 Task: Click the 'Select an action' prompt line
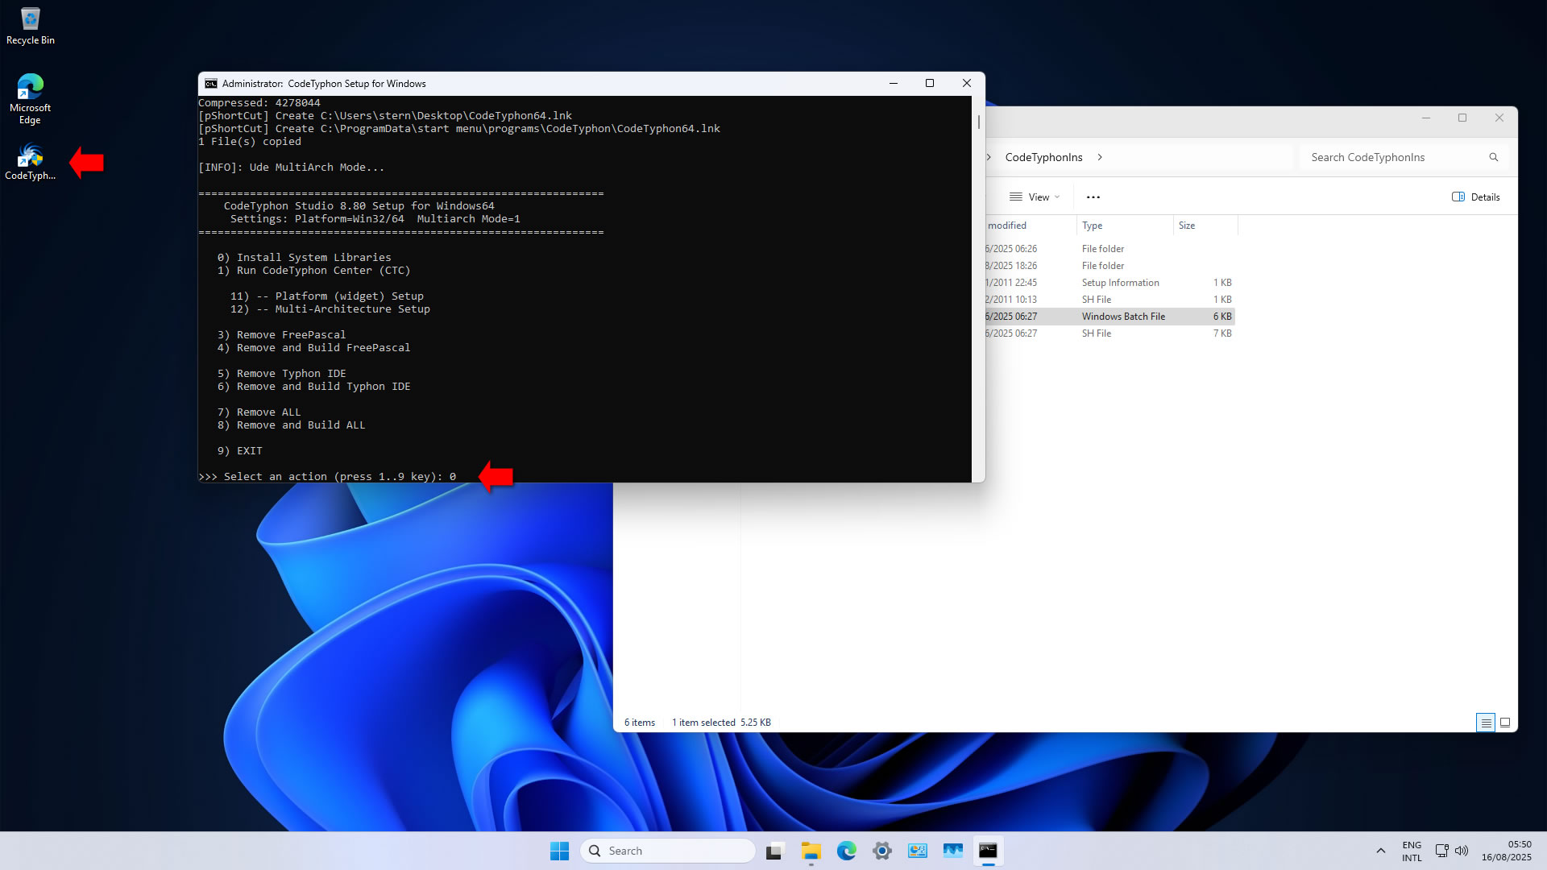pyautogui.click(x=327, y=477)
